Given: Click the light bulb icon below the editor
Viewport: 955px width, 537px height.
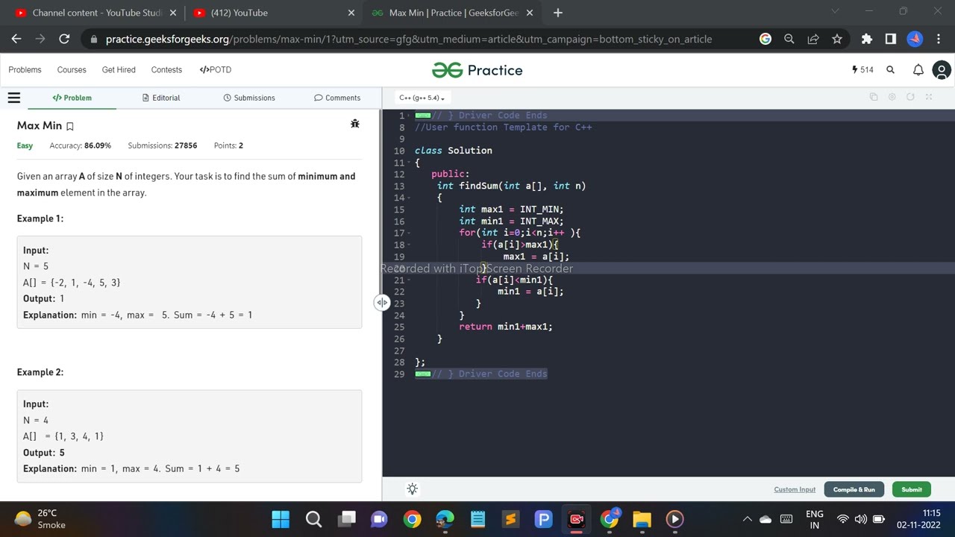Looking at the screenshot, I should (412, 489).
